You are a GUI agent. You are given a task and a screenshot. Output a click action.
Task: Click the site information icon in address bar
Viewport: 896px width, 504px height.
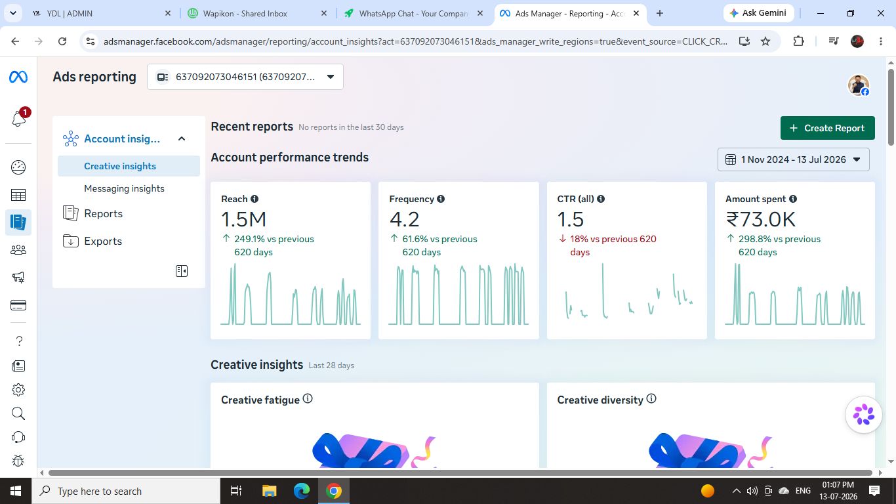tap(91, 41)
